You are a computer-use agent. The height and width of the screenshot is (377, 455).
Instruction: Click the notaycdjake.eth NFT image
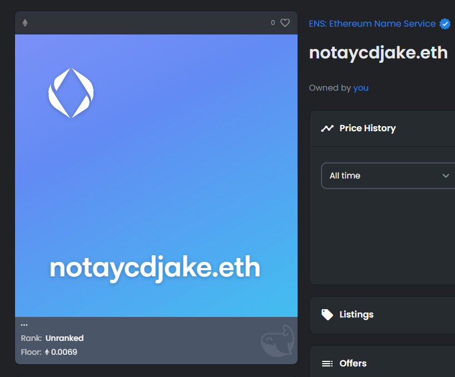tap(156, 176)
